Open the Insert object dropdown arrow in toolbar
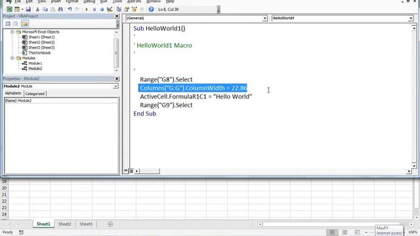Image resolution: width=420 pixels, height=236 pixels. tap(22, 9)
